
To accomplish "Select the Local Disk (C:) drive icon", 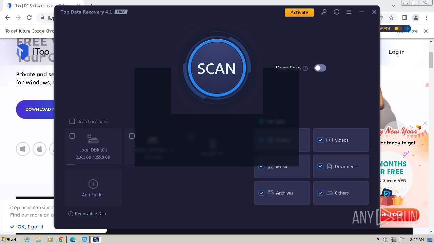I will click(x=93, y=139).
